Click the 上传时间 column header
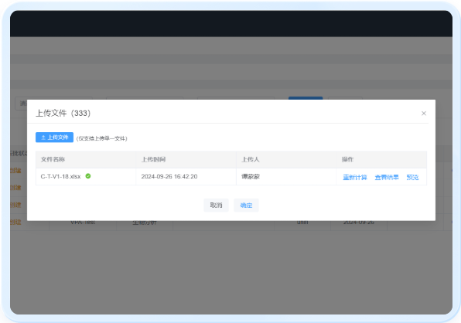 tap(153, 159)
